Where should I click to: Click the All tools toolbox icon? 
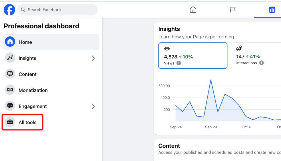tap(10, 122)
